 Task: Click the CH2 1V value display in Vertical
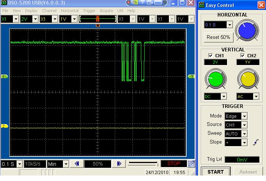click(248, 62)
